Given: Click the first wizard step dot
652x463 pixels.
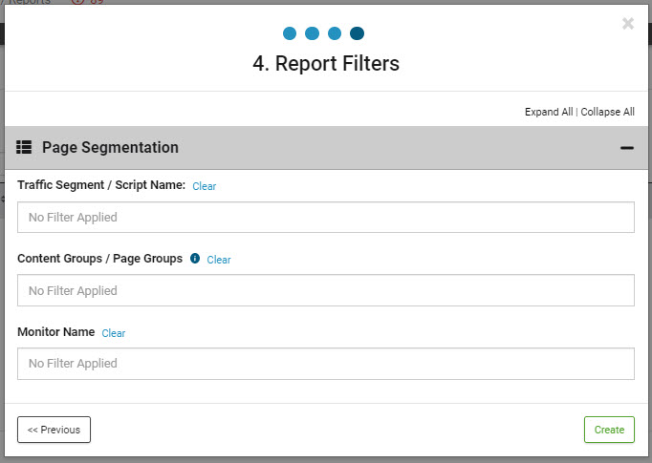Looking at the screenshot, I should pos(290,33).
